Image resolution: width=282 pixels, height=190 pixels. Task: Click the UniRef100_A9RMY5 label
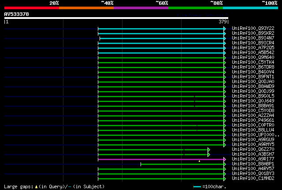(x=253, y=145)
